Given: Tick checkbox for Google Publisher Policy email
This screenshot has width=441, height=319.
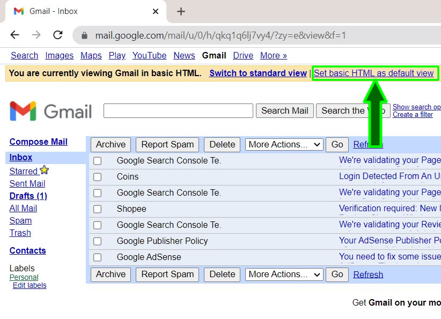Looking at the screenshot, I should pos(97,241).
